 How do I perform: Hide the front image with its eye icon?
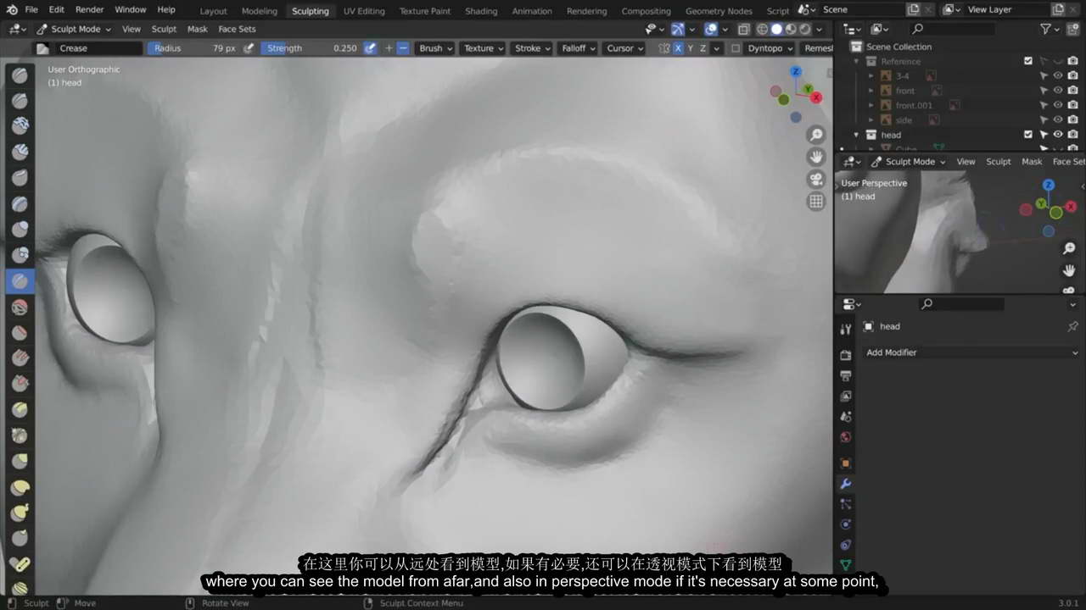(x=1058, y=91)
